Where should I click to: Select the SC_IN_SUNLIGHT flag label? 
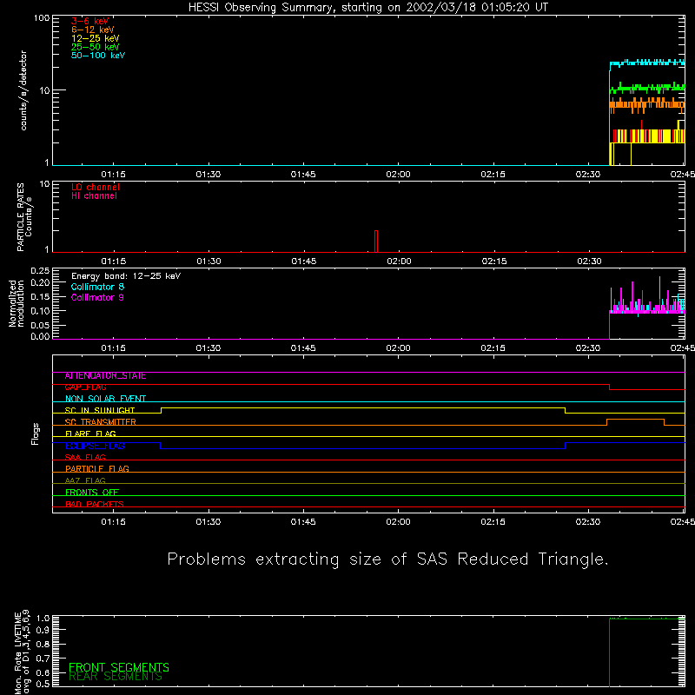99,410
